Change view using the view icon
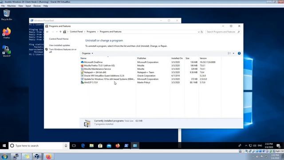284x160 pixels. pos(229,53)
